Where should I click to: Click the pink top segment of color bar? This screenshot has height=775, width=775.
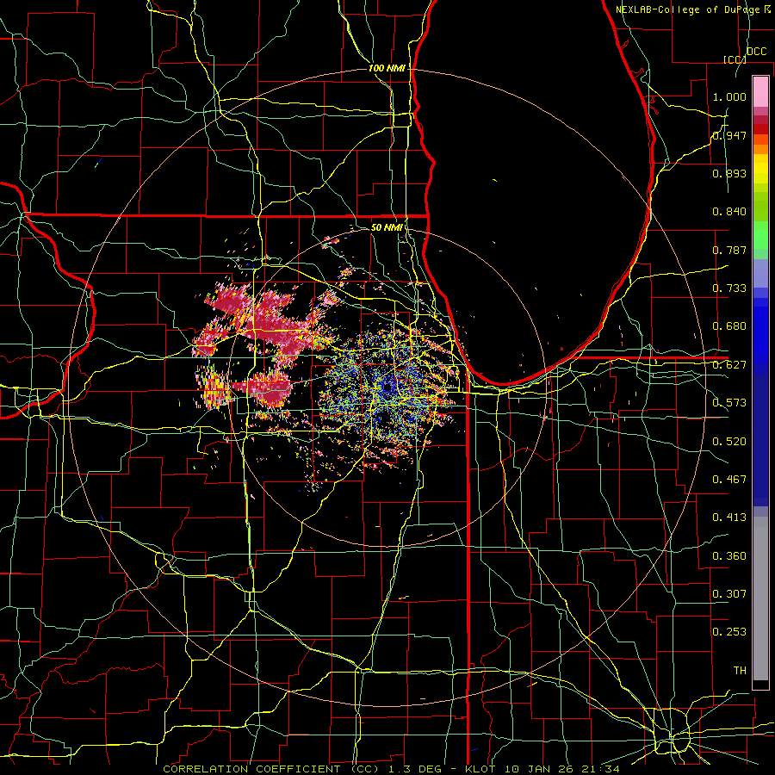760,92
